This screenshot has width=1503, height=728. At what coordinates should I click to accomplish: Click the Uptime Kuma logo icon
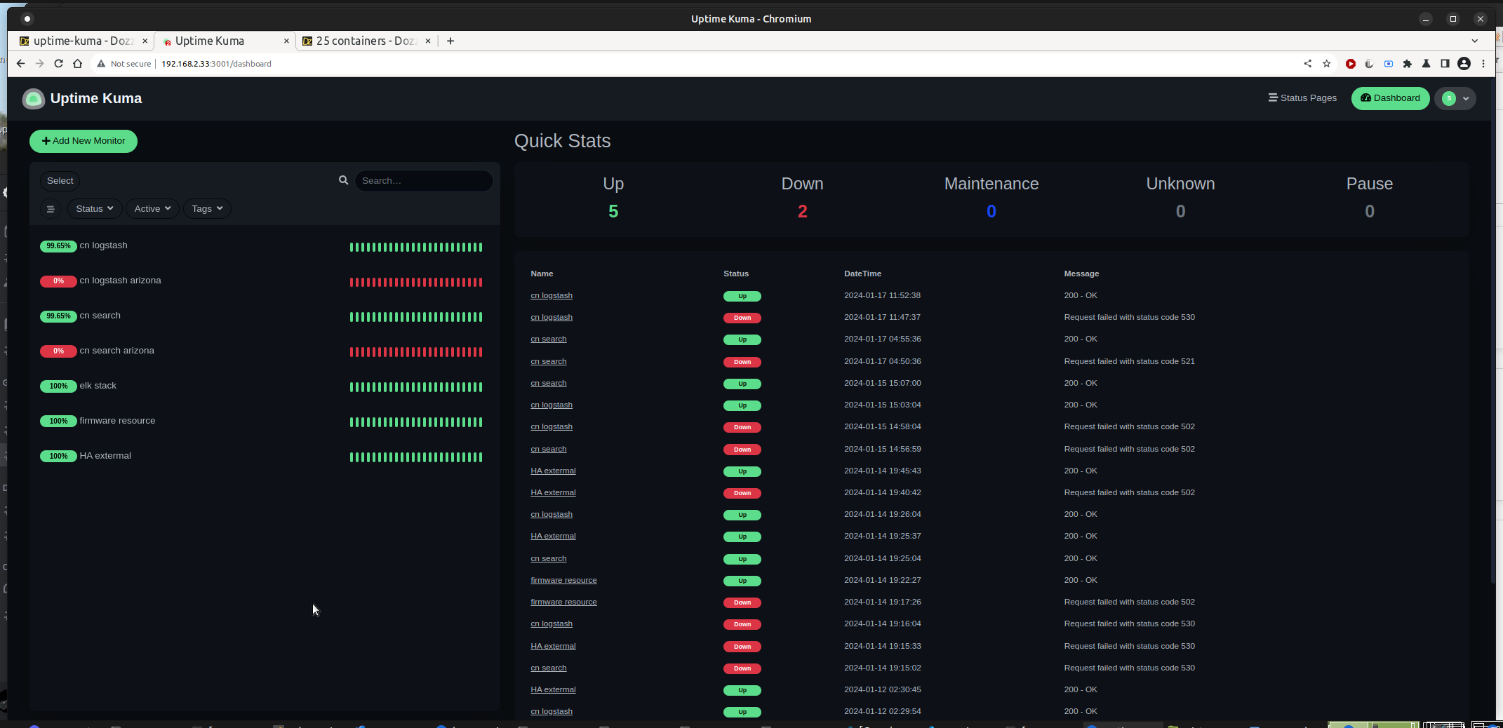tap(33, 99)
